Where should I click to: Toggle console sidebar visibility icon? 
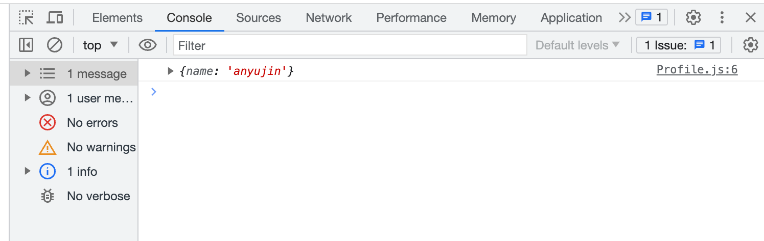click(x=26, y=45)
